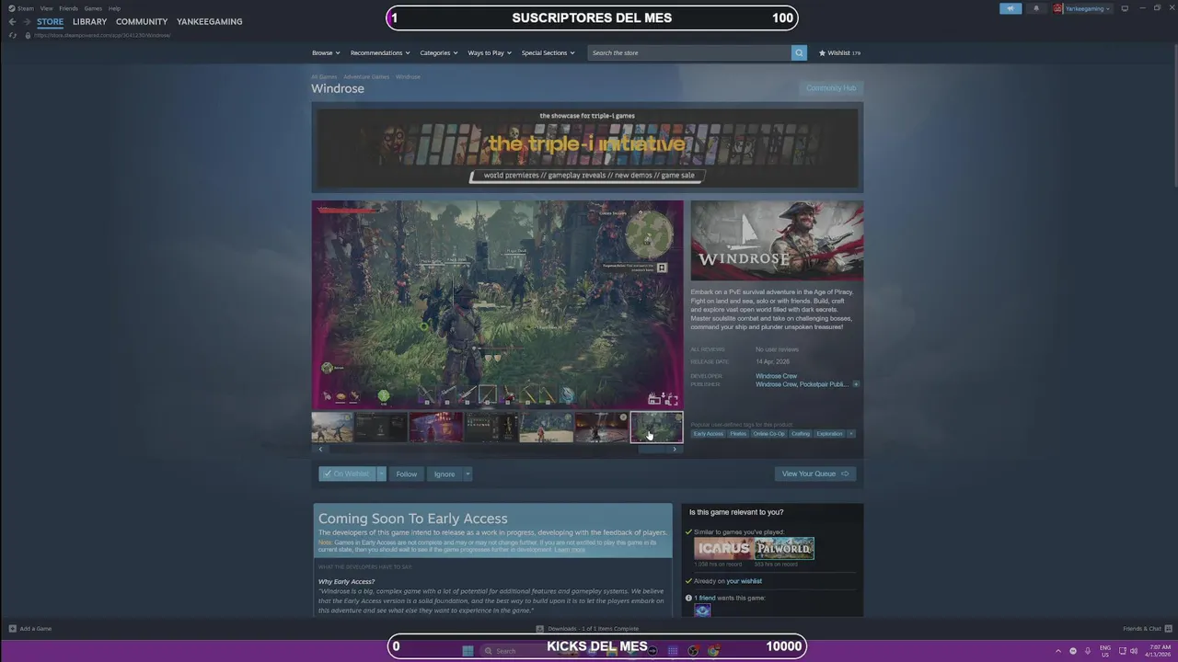Viewport: 1178px width, 662px height.
Task: Click the padlock icon next to the URL
Action: [x=28, y=35]
